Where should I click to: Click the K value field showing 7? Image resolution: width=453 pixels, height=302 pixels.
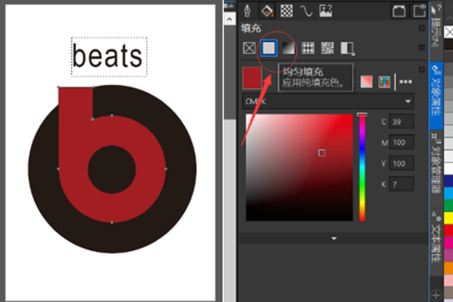[402, 184]
